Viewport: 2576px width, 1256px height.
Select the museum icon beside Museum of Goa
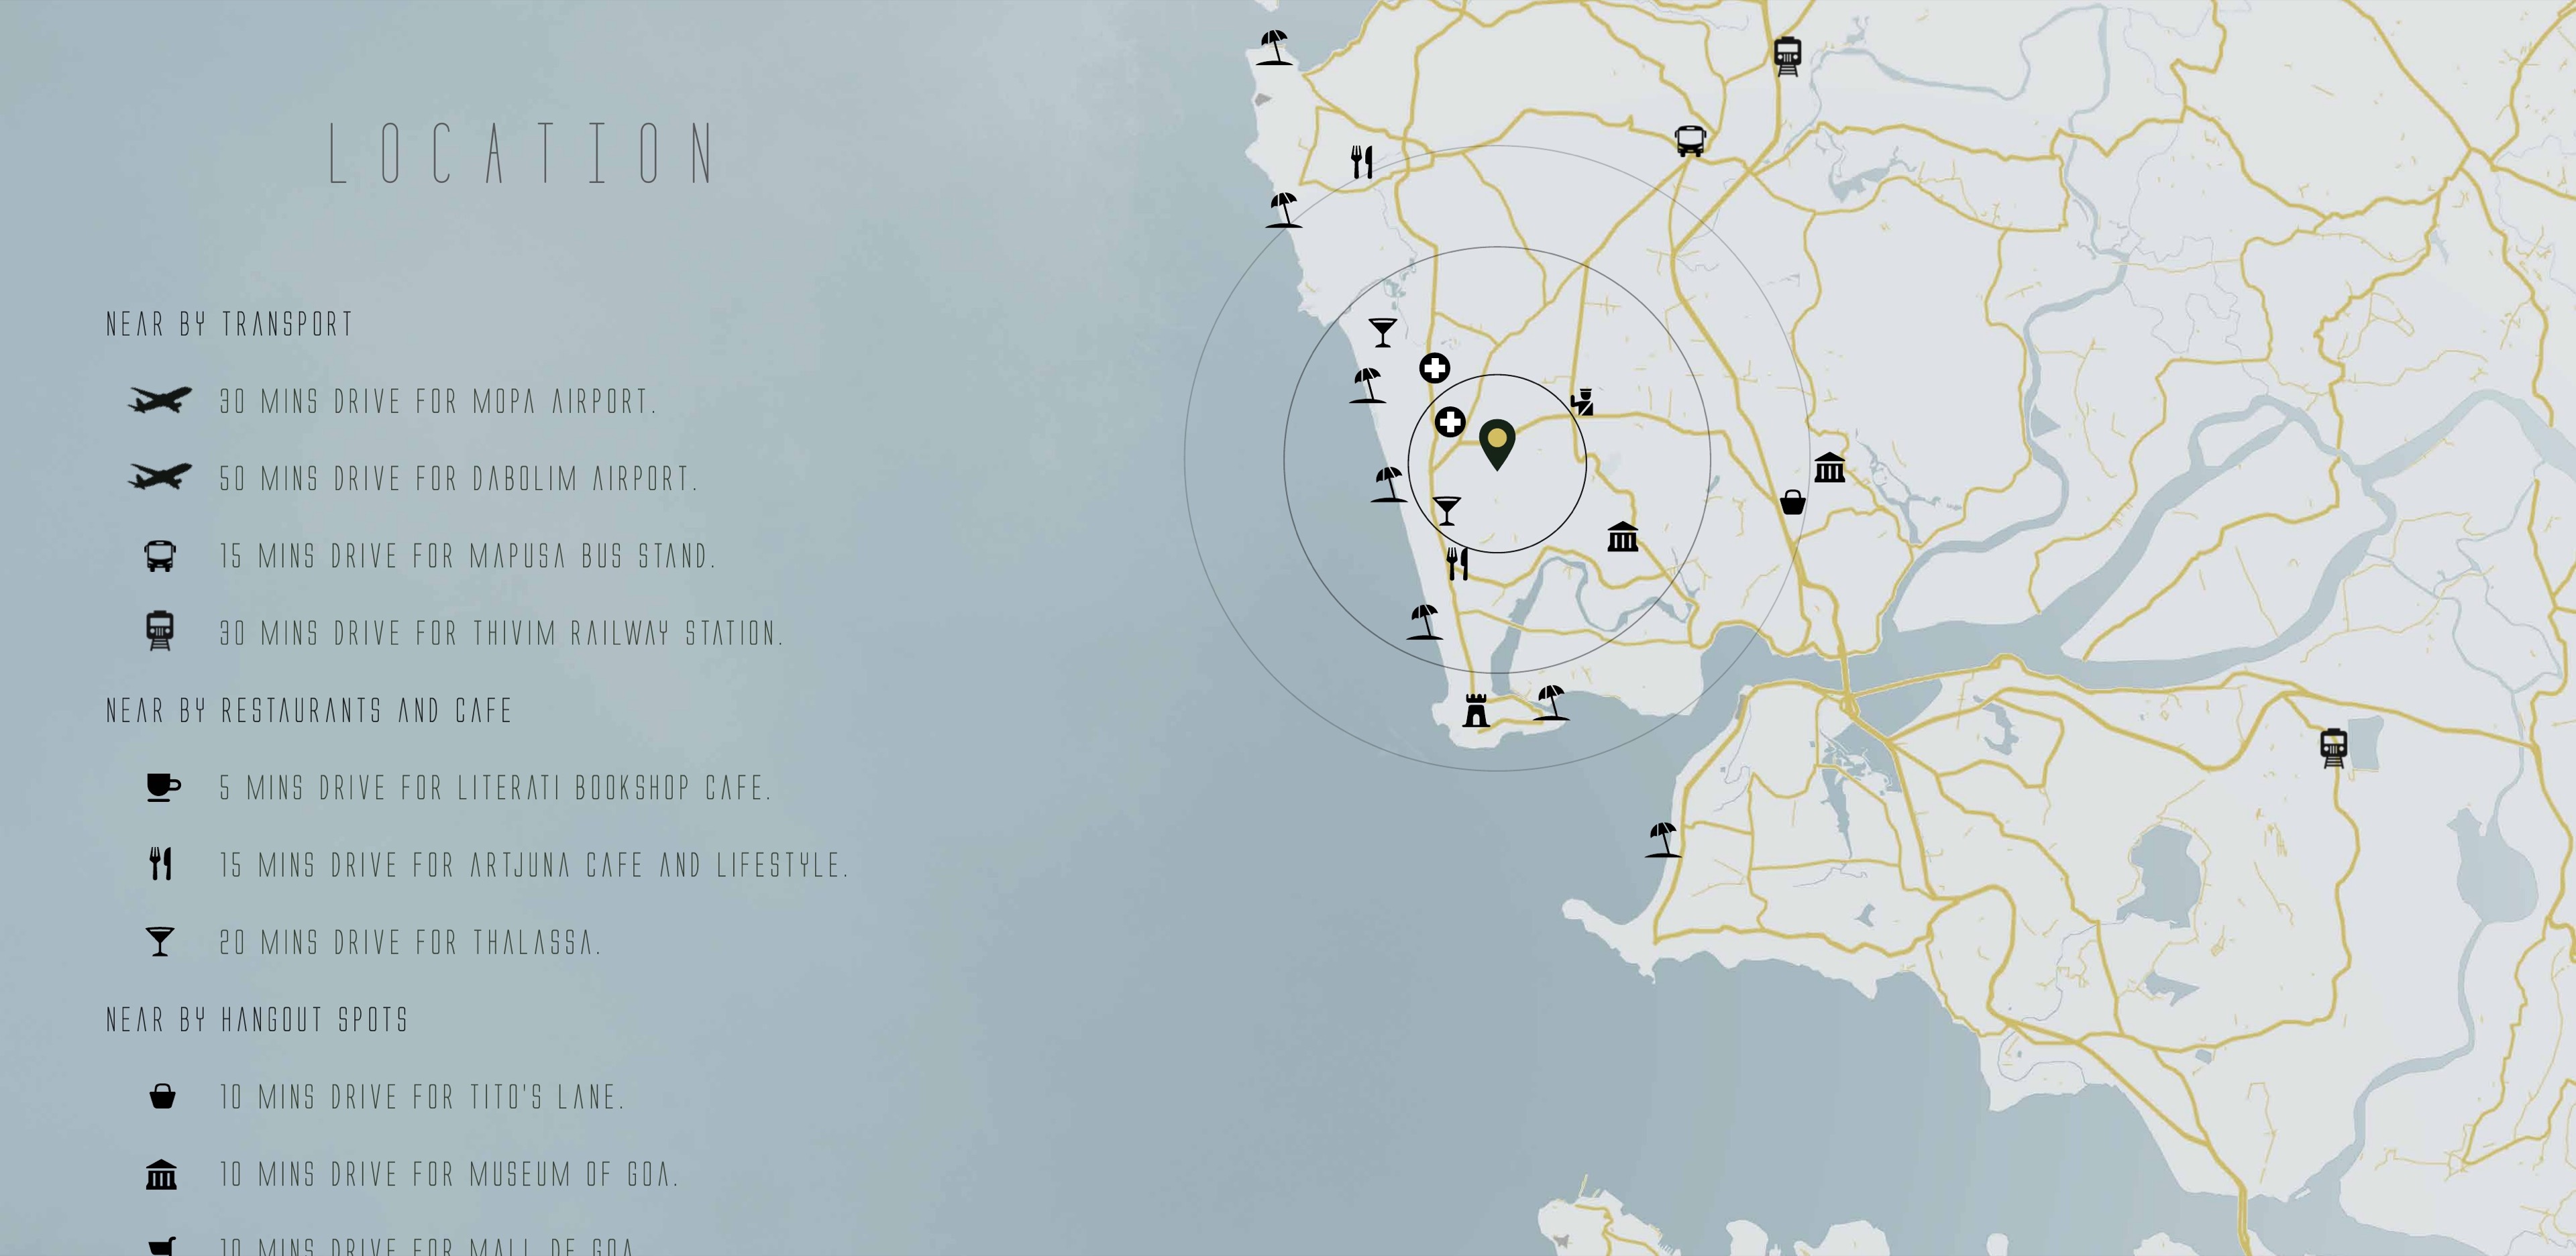pos(161,1174)
